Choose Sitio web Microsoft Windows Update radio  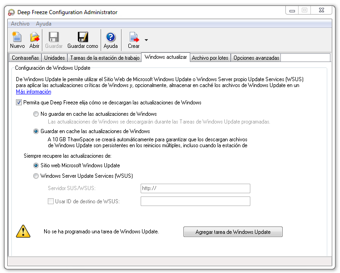[36, 165]
